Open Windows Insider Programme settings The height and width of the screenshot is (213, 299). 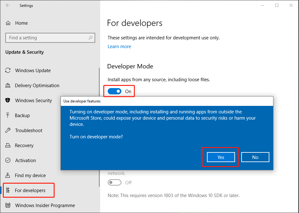point(45,206)
